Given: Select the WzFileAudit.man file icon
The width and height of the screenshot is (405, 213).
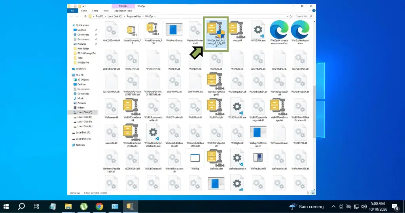Looking at the screenshot, I should pos(279,132).
